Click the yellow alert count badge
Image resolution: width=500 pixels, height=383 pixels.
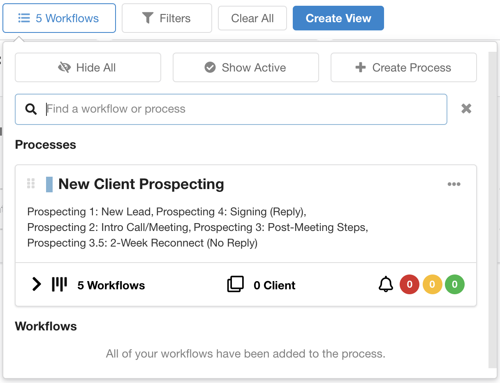tap(432, 284)
